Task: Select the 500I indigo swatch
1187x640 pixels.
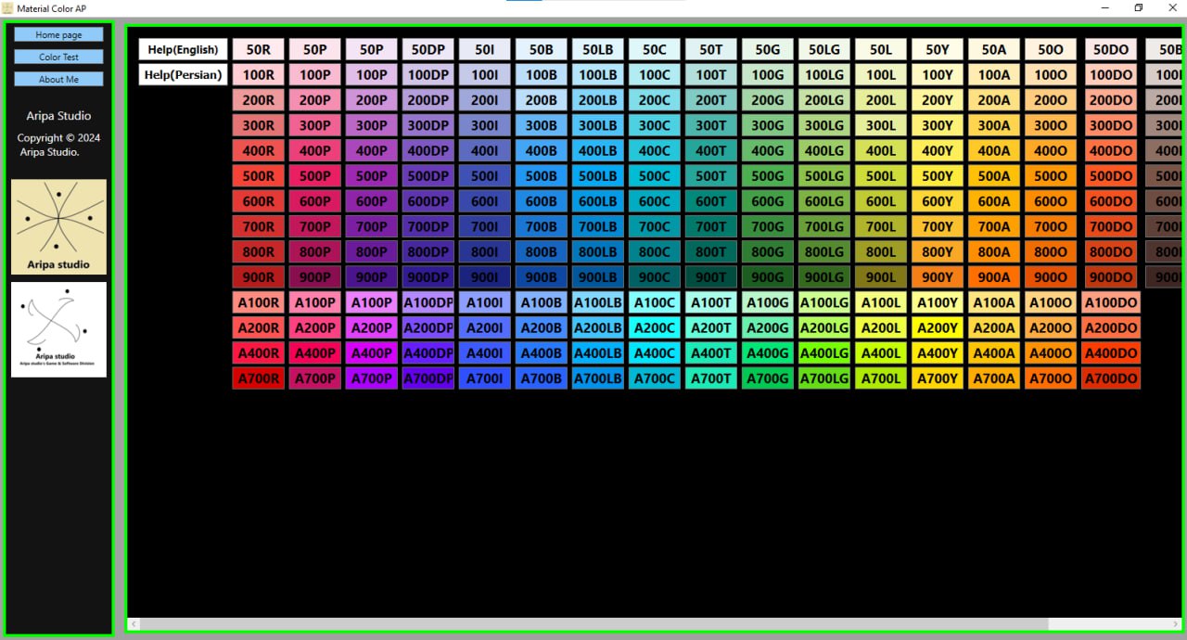Action: coord(485,175)
